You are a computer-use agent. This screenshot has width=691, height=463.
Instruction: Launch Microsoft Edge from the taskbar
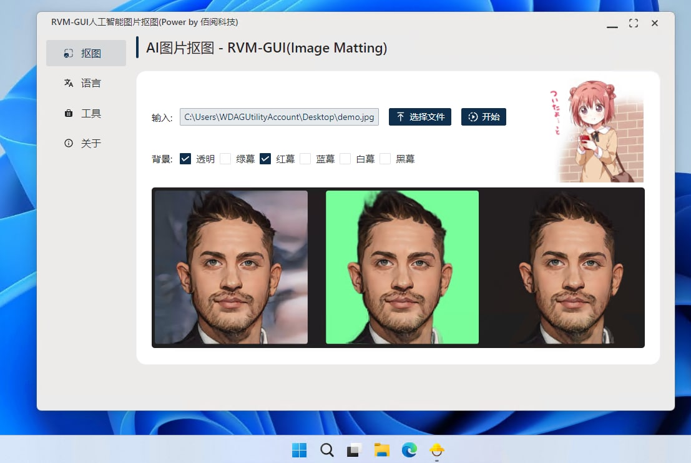[409, 450]
